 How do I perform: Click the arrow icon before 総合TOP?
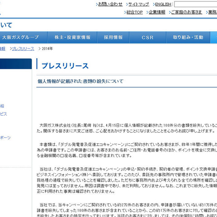pyautogui.click(x=125, y=13)
